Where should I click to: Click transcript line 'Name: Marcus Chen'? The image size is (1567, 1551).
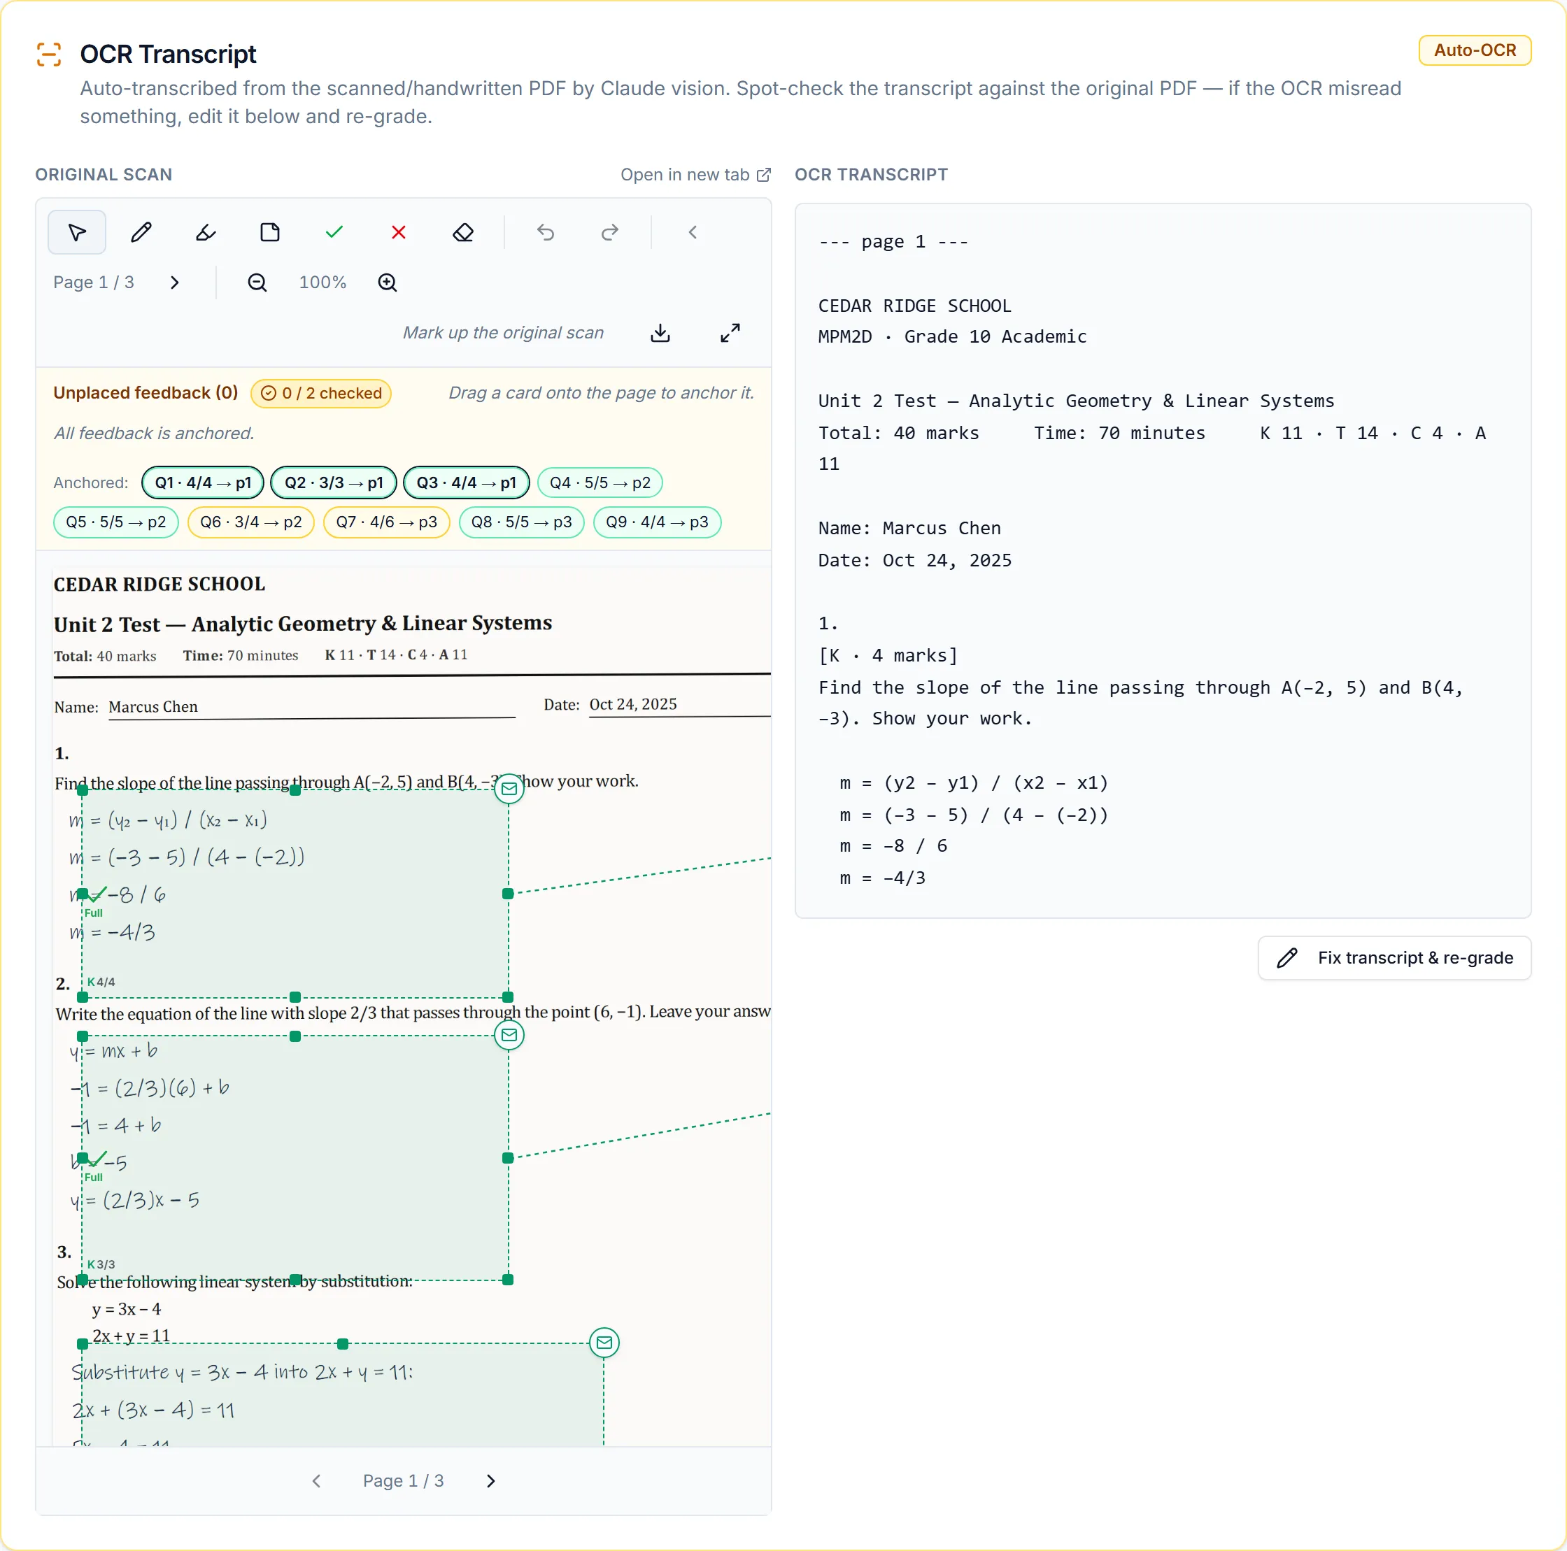click(909, 528)
